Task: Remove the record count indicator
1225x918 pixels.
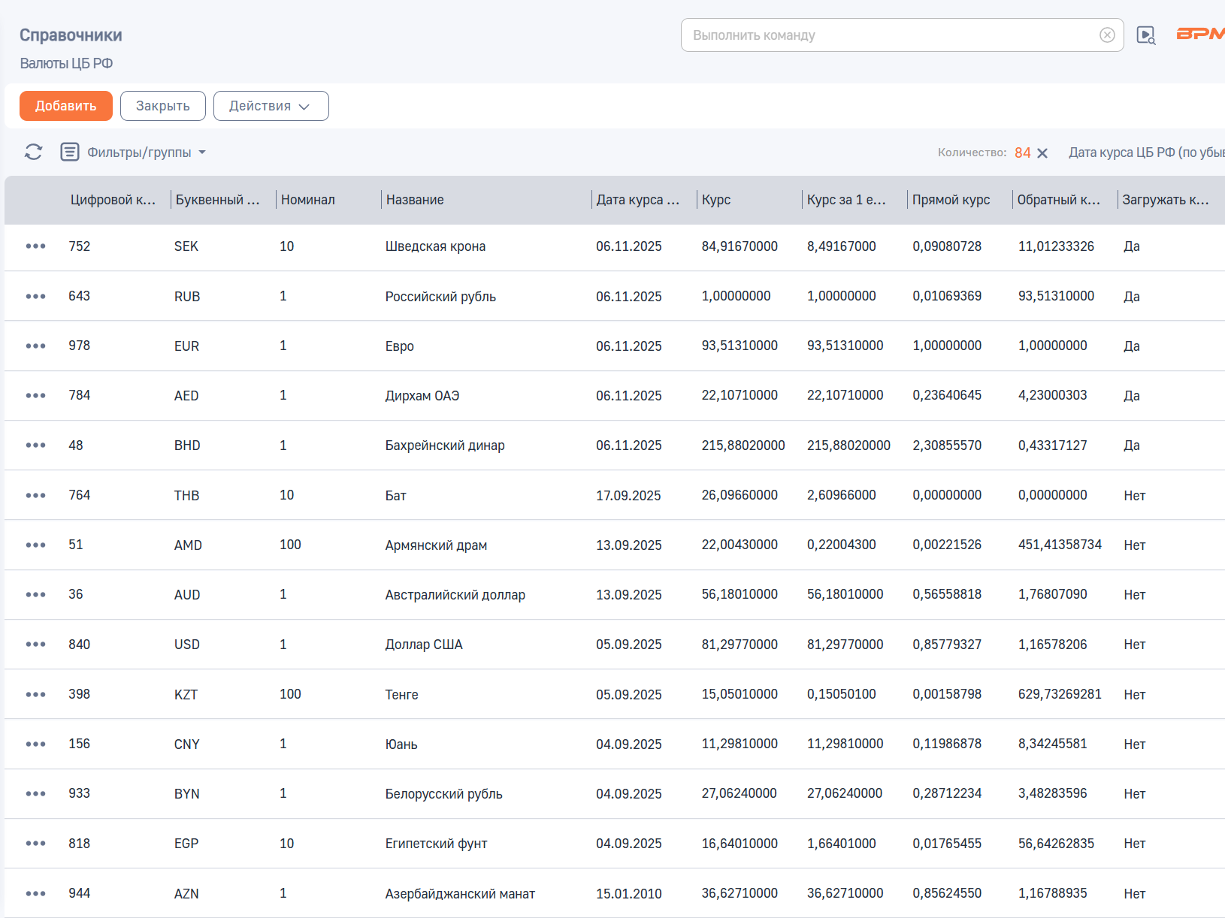Action: [1042, 153]
